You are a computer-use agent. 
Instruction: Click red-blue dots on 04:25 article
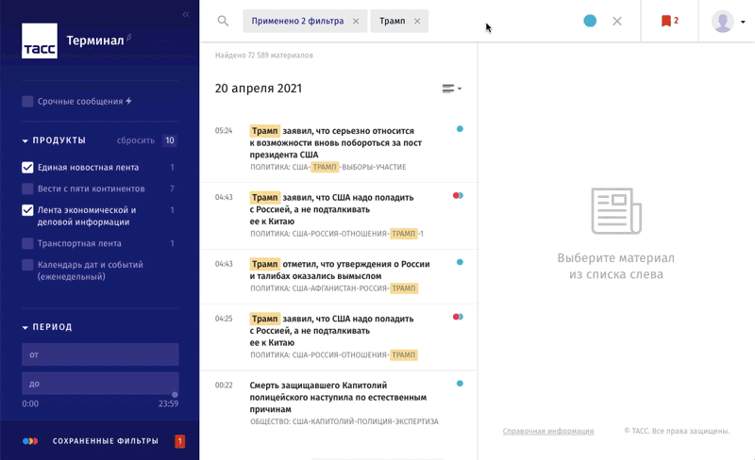pyautogui.click(x=458, y=317)
